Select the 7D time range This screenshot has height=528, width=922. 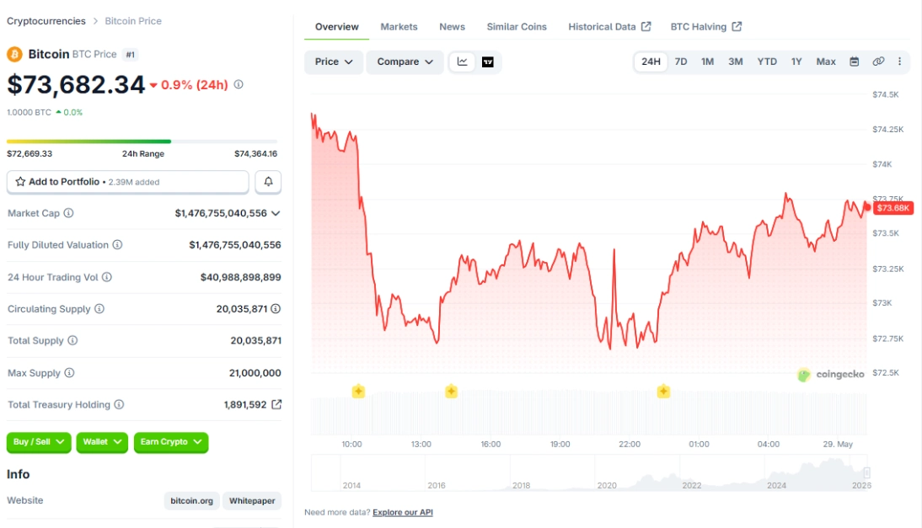pyautogui.click(x=681, y=61)
